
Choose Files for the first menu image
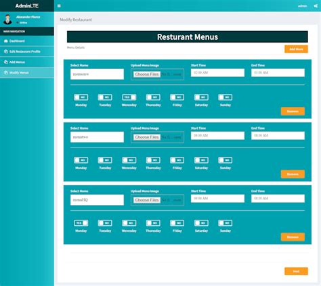(147, 74)
